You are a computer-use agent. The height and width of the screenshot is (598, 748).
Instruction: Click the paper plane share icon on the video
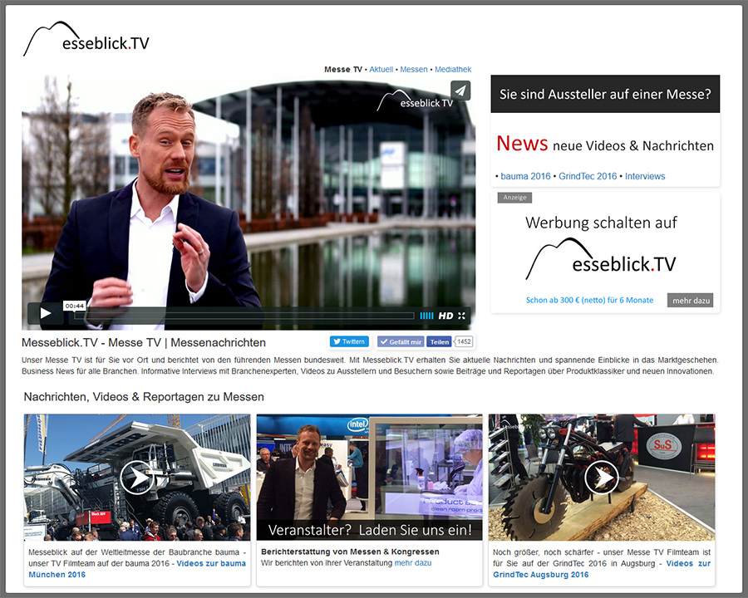click(461, 91)
